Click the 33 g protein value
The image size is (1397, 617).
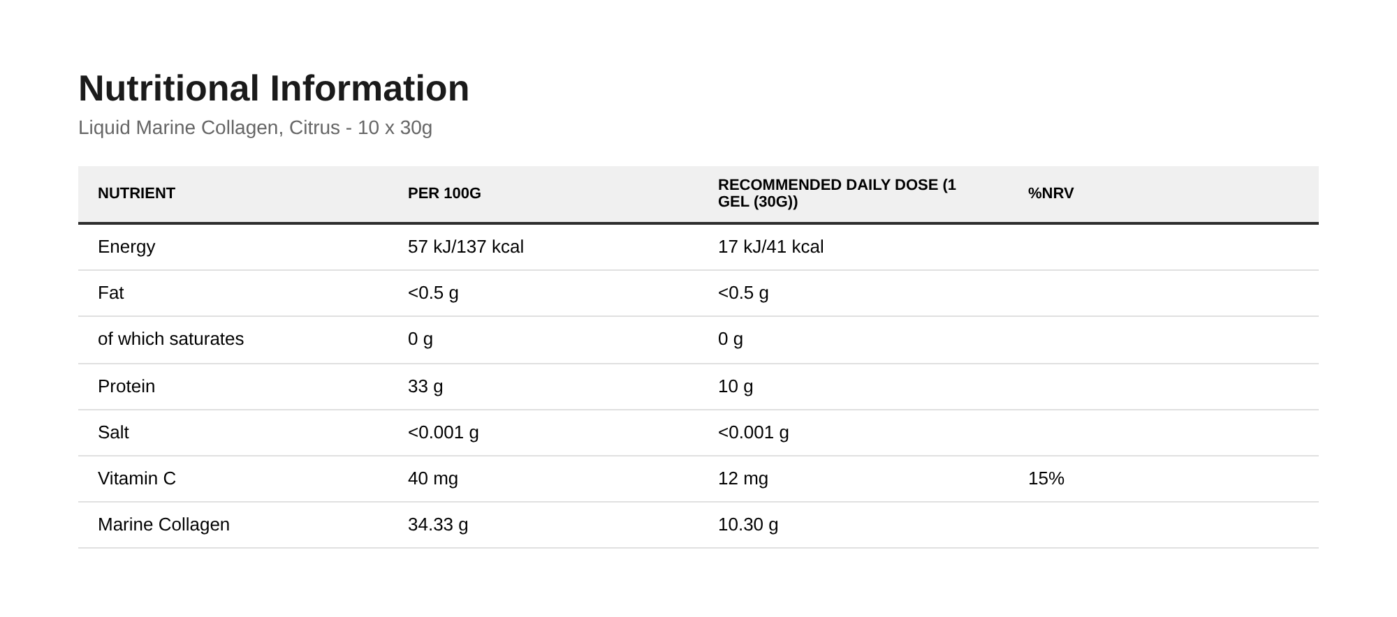coord(425,387)
